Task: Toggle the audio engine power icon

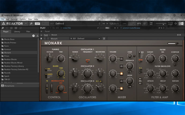Action: (176, 24)
